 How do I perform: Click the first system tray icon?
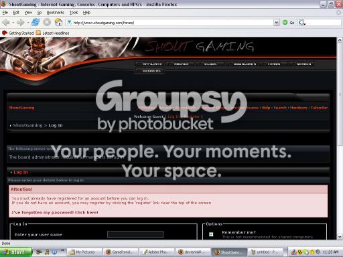294,252
